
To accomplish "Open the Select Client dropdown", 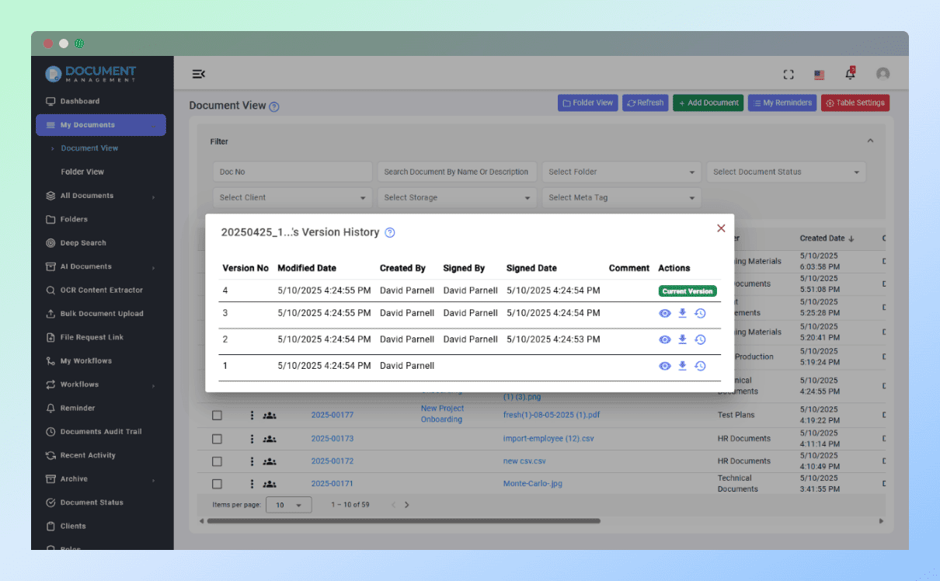I will tap(292, 197).
